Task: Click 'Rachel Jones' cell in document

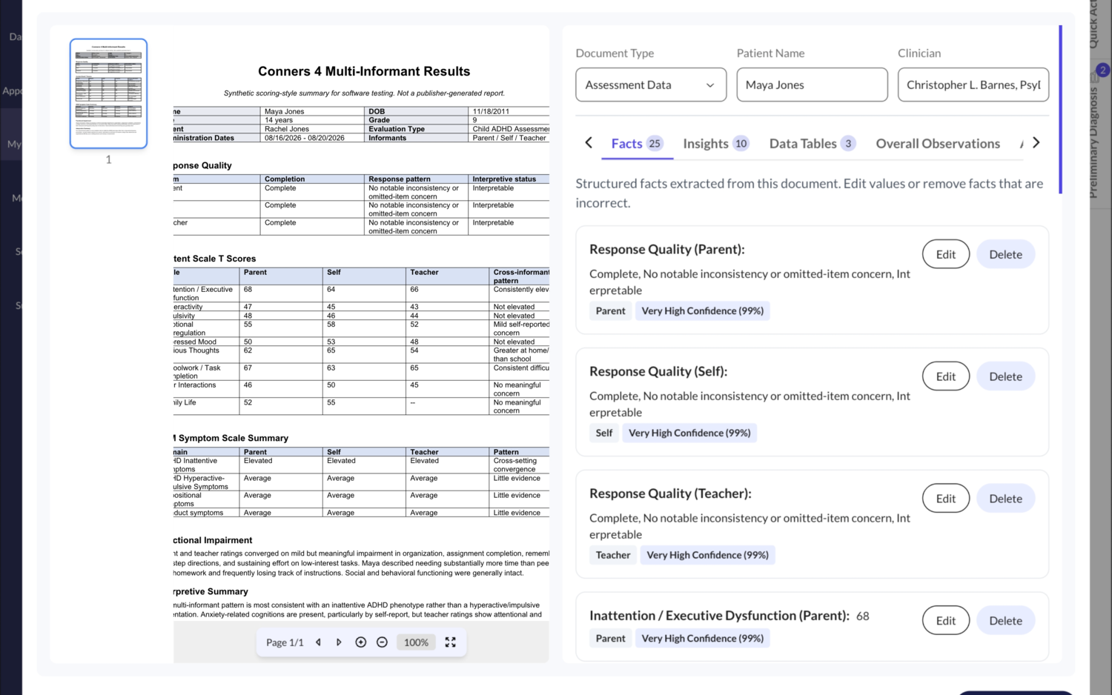Action: pos(286,129)
